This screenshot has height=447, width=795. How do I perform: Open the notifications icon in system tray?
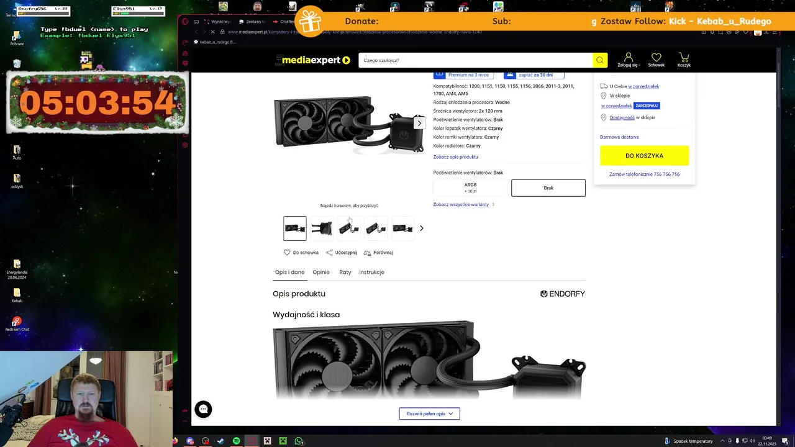(x=785, y=441)
